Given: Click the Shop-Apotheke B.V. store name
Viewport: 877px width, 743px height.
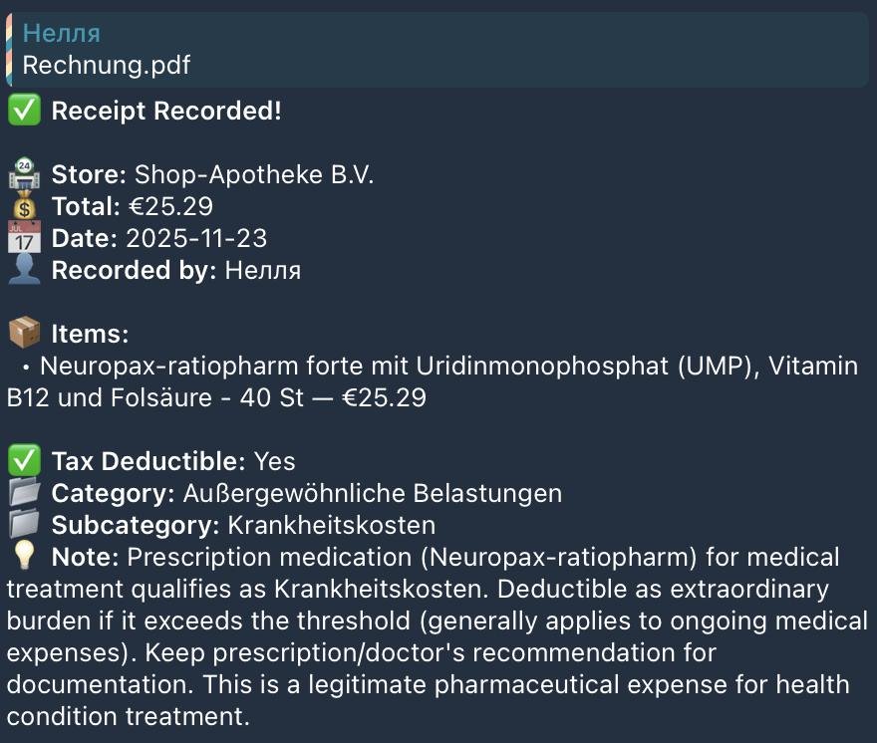Looking at the screenshot, I should point(253,175).
